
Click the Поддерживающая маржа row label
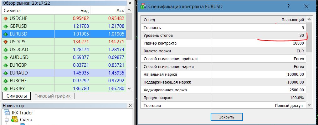tap(167, 82)
